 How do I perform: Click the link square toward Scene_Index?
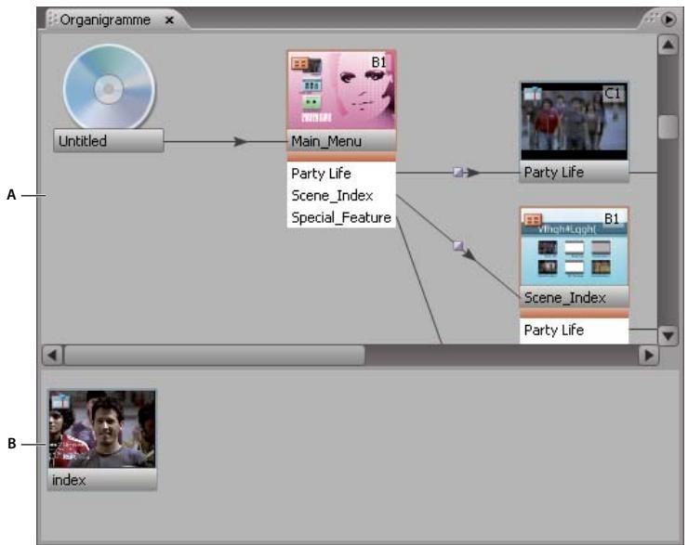click(x=458, y=245)
